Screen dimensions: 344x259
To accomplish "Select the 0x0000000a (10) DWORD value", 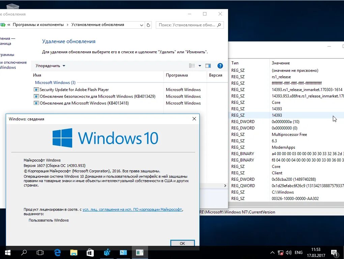I will tap(285, 122).
